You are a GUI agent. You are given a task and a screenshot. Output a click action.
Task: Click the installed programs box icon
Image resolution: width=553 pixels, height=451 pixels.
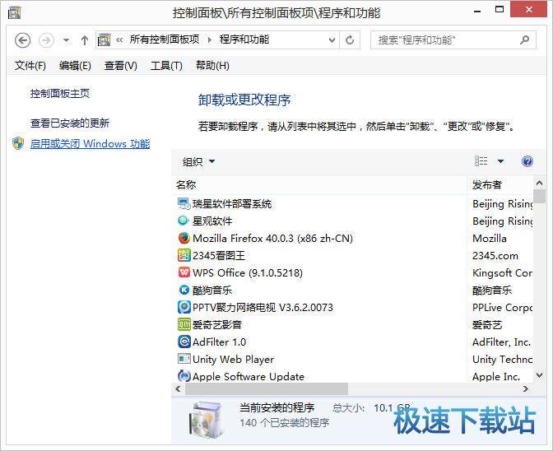click(x=207, y=420)
